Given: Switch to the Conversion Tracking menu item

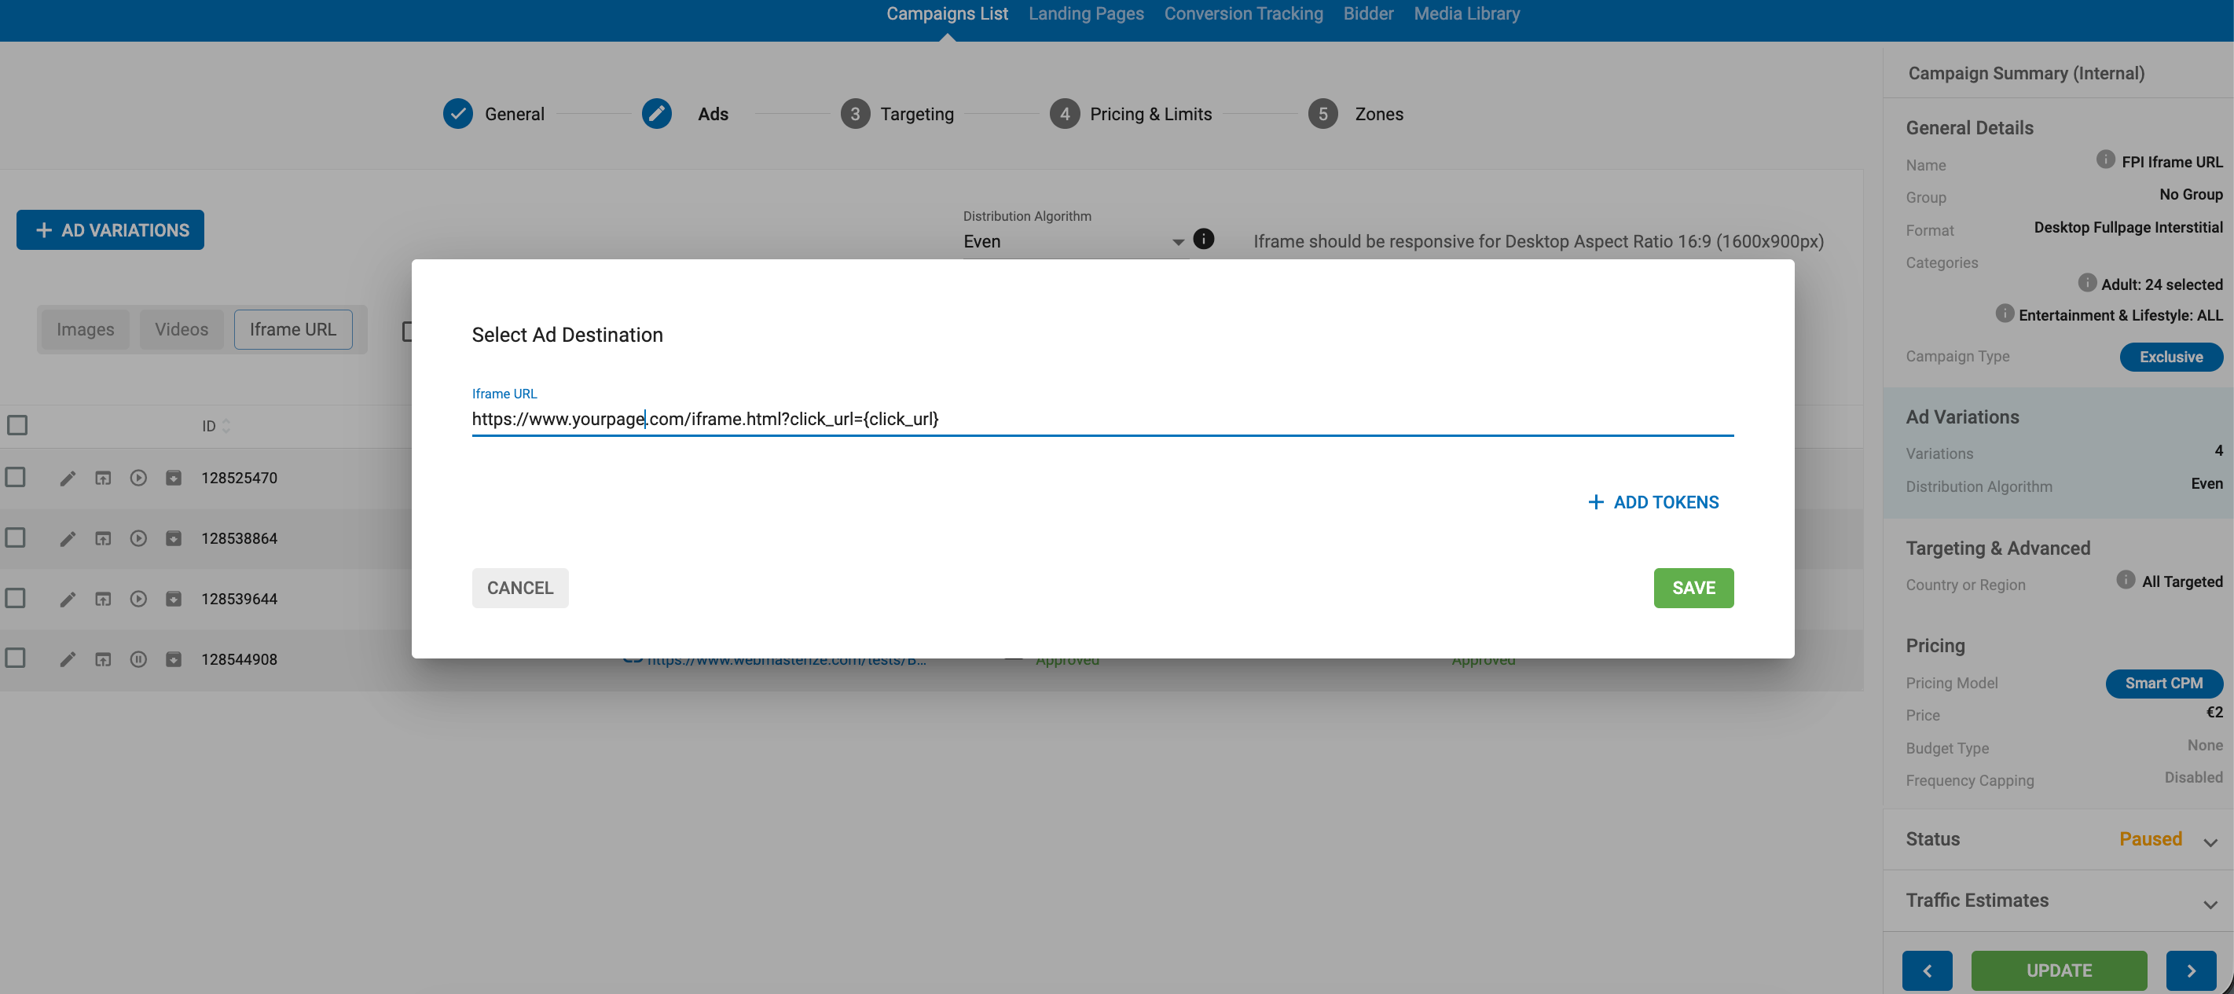Looking at the screenshot, I should coord(1244,13).
